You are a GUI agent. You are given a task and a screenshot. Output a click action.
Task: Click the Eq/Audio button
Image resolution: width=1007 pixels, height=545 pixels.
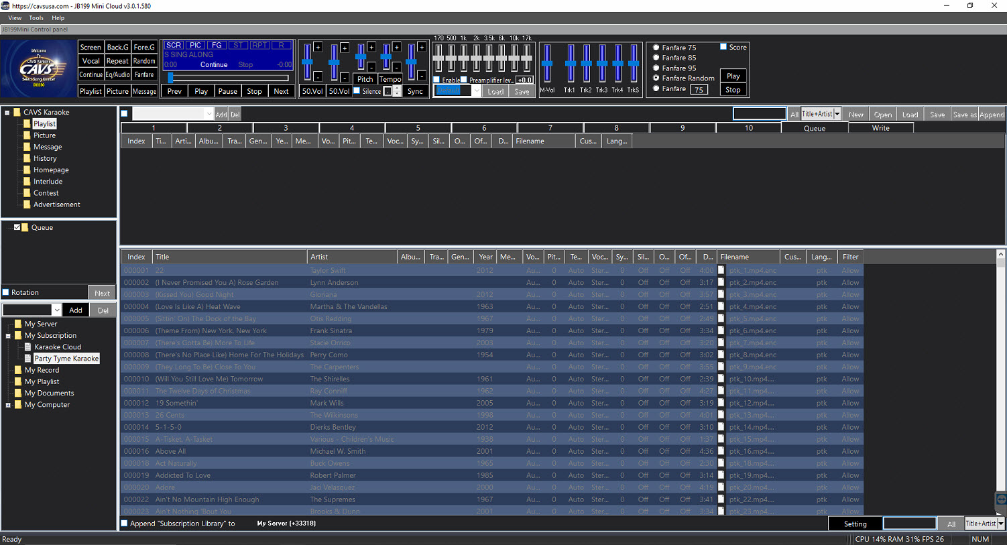(118, 74)
